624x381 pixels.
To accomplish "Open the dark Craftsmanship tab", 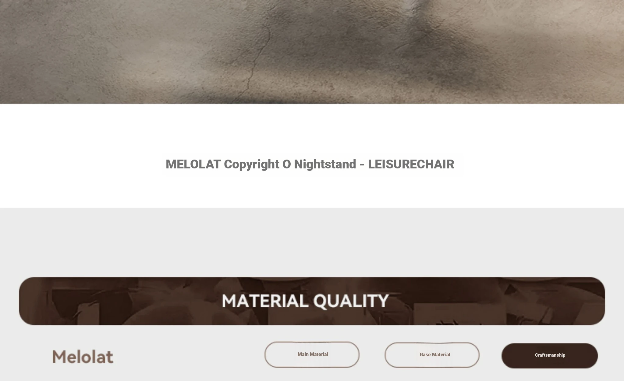I will click(x=550, y=356).
